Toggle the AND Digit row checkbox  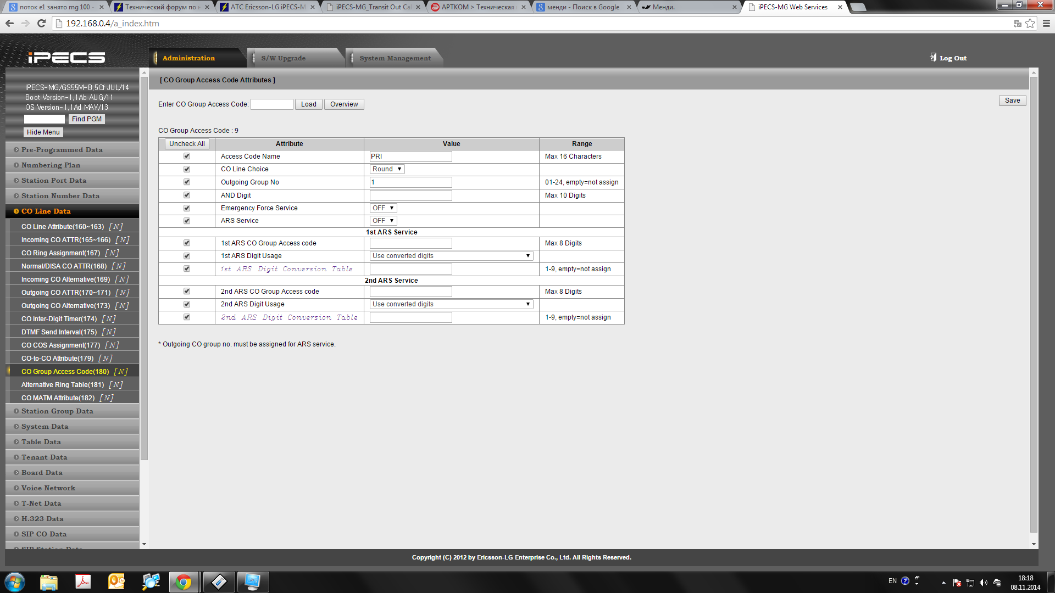point(187,195)
